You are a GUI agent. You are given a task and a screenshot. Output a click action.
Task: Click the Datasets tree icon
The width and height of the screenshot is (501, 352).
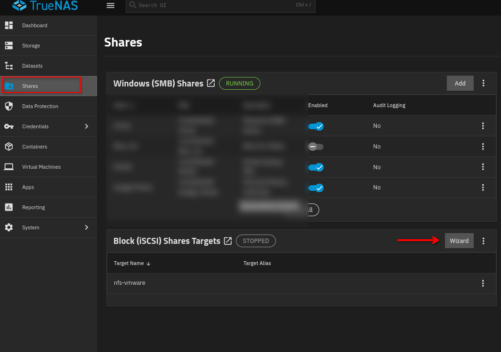click(9, 66)
